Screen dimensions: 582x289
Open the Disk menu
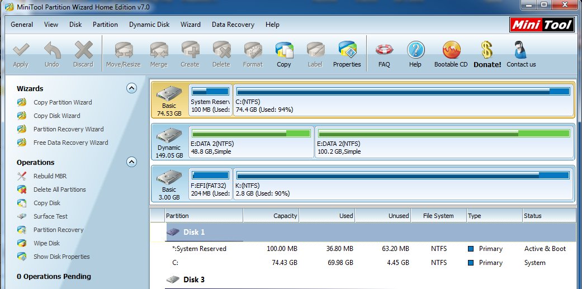pyautogui.click(x=75, y=25)
